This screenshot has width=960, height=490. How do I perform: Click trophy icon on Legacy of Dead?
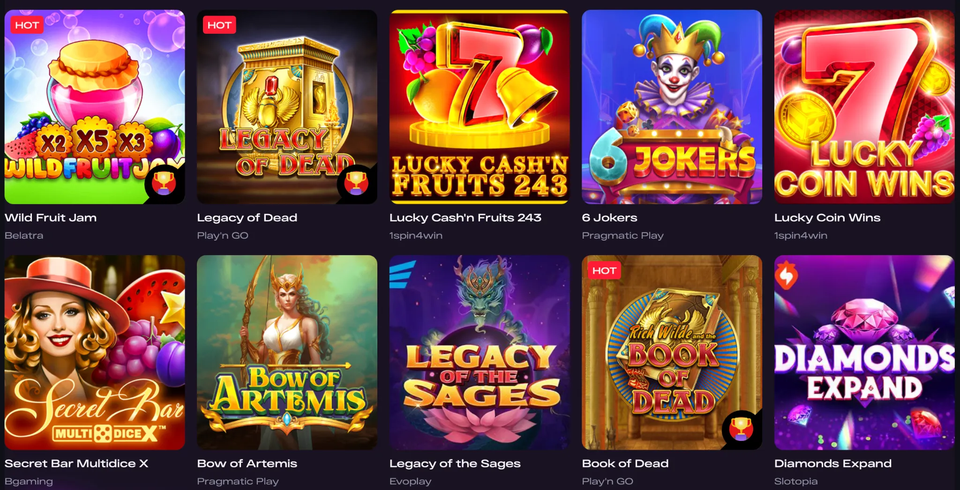[x=356, y=183]
